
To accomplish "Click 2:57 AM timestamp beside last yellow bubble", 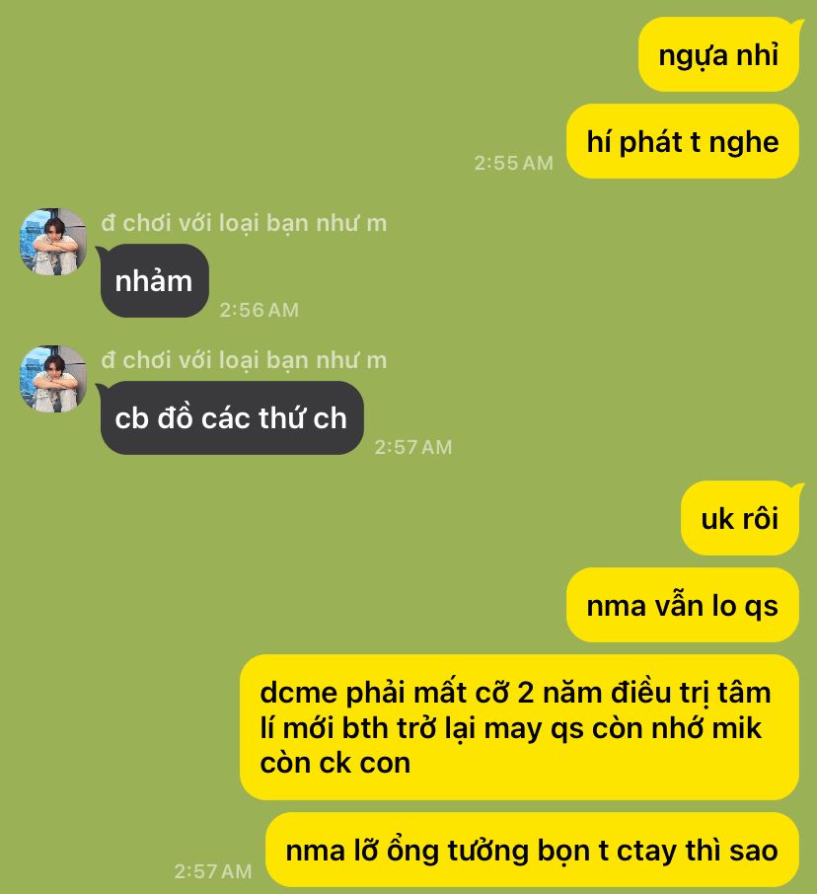I will coord(213,871).
